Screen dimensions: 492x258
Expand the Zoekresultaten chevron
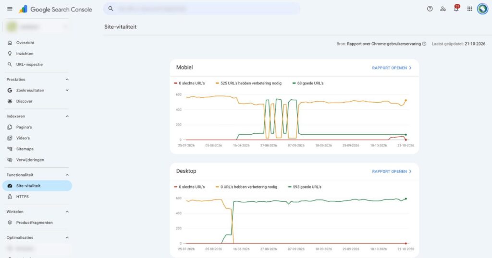(67, 90)
